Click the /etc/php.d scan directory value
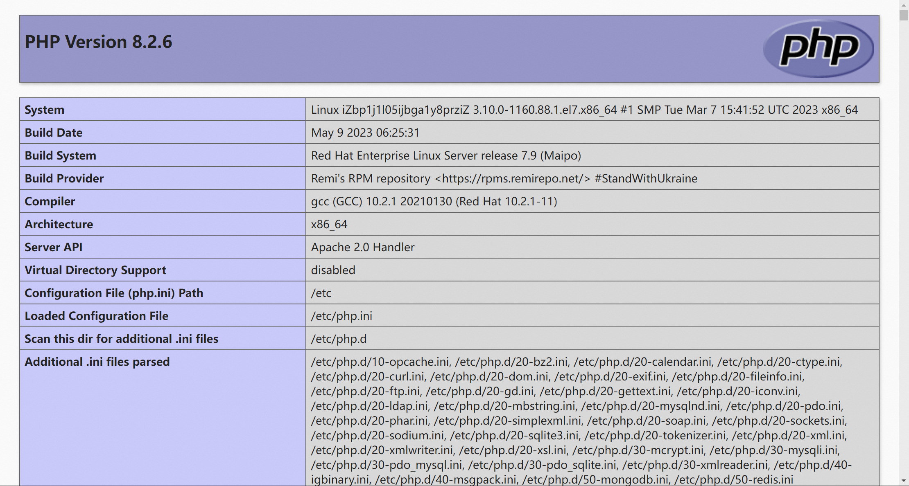This screenshot has width=909, height=486. point(339,339)
